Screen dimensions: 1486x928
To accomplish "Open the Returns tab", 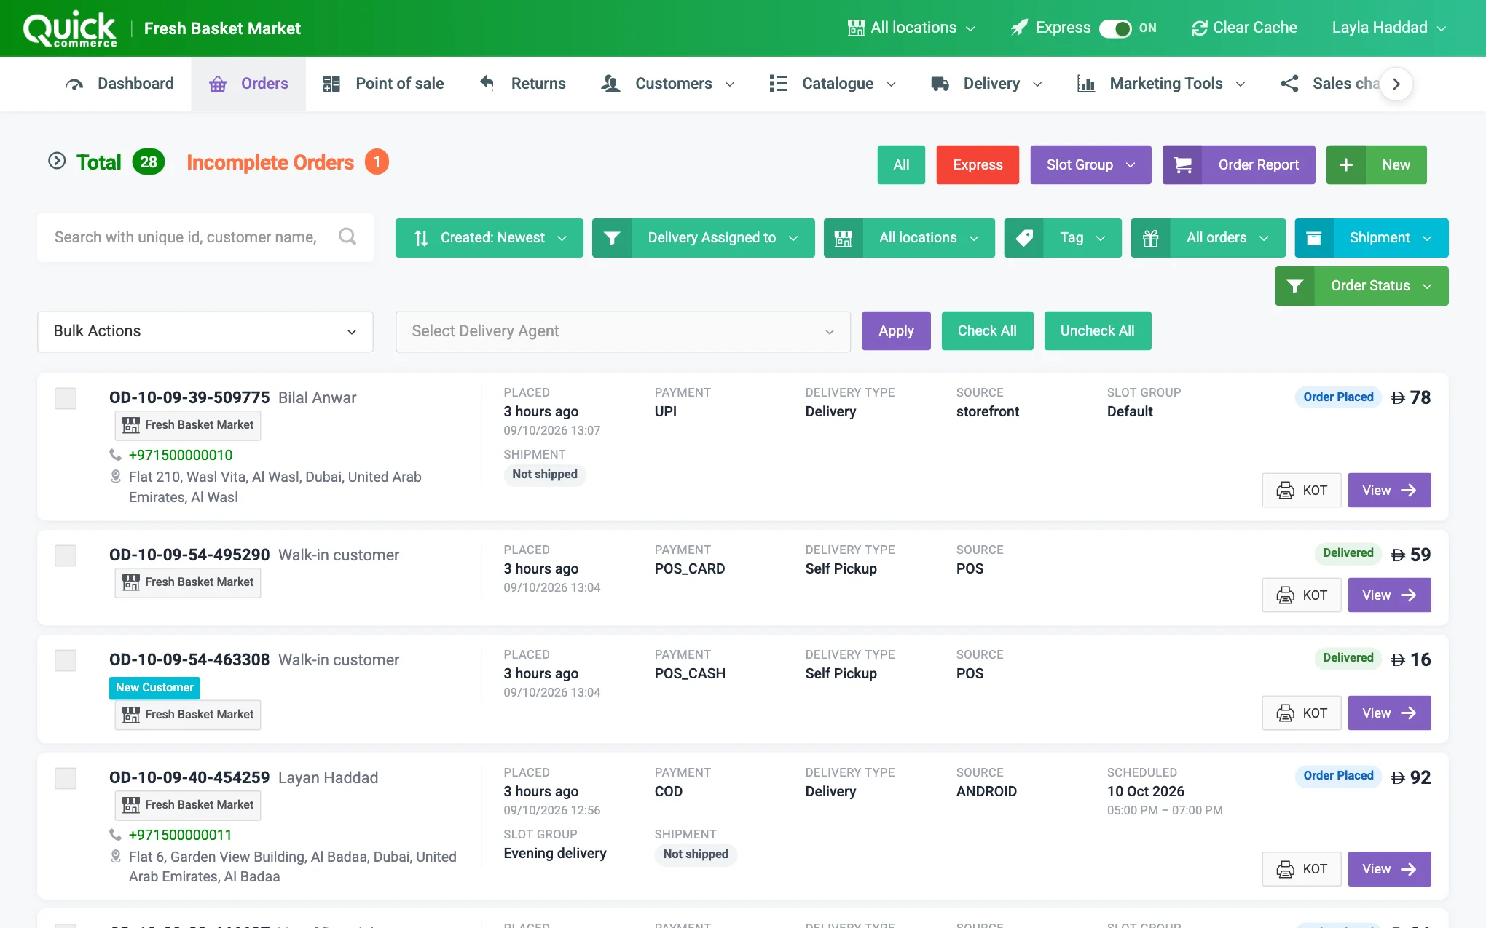I will 522,84.
